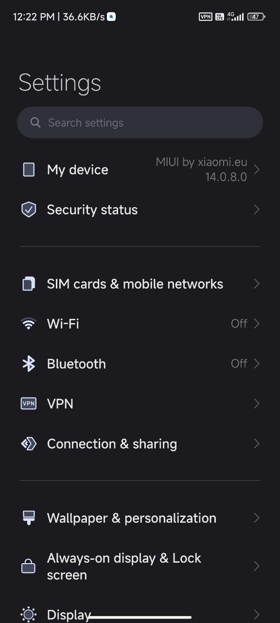Tap the Security status shield icon

pyautogui.click(x=29, y=210)
